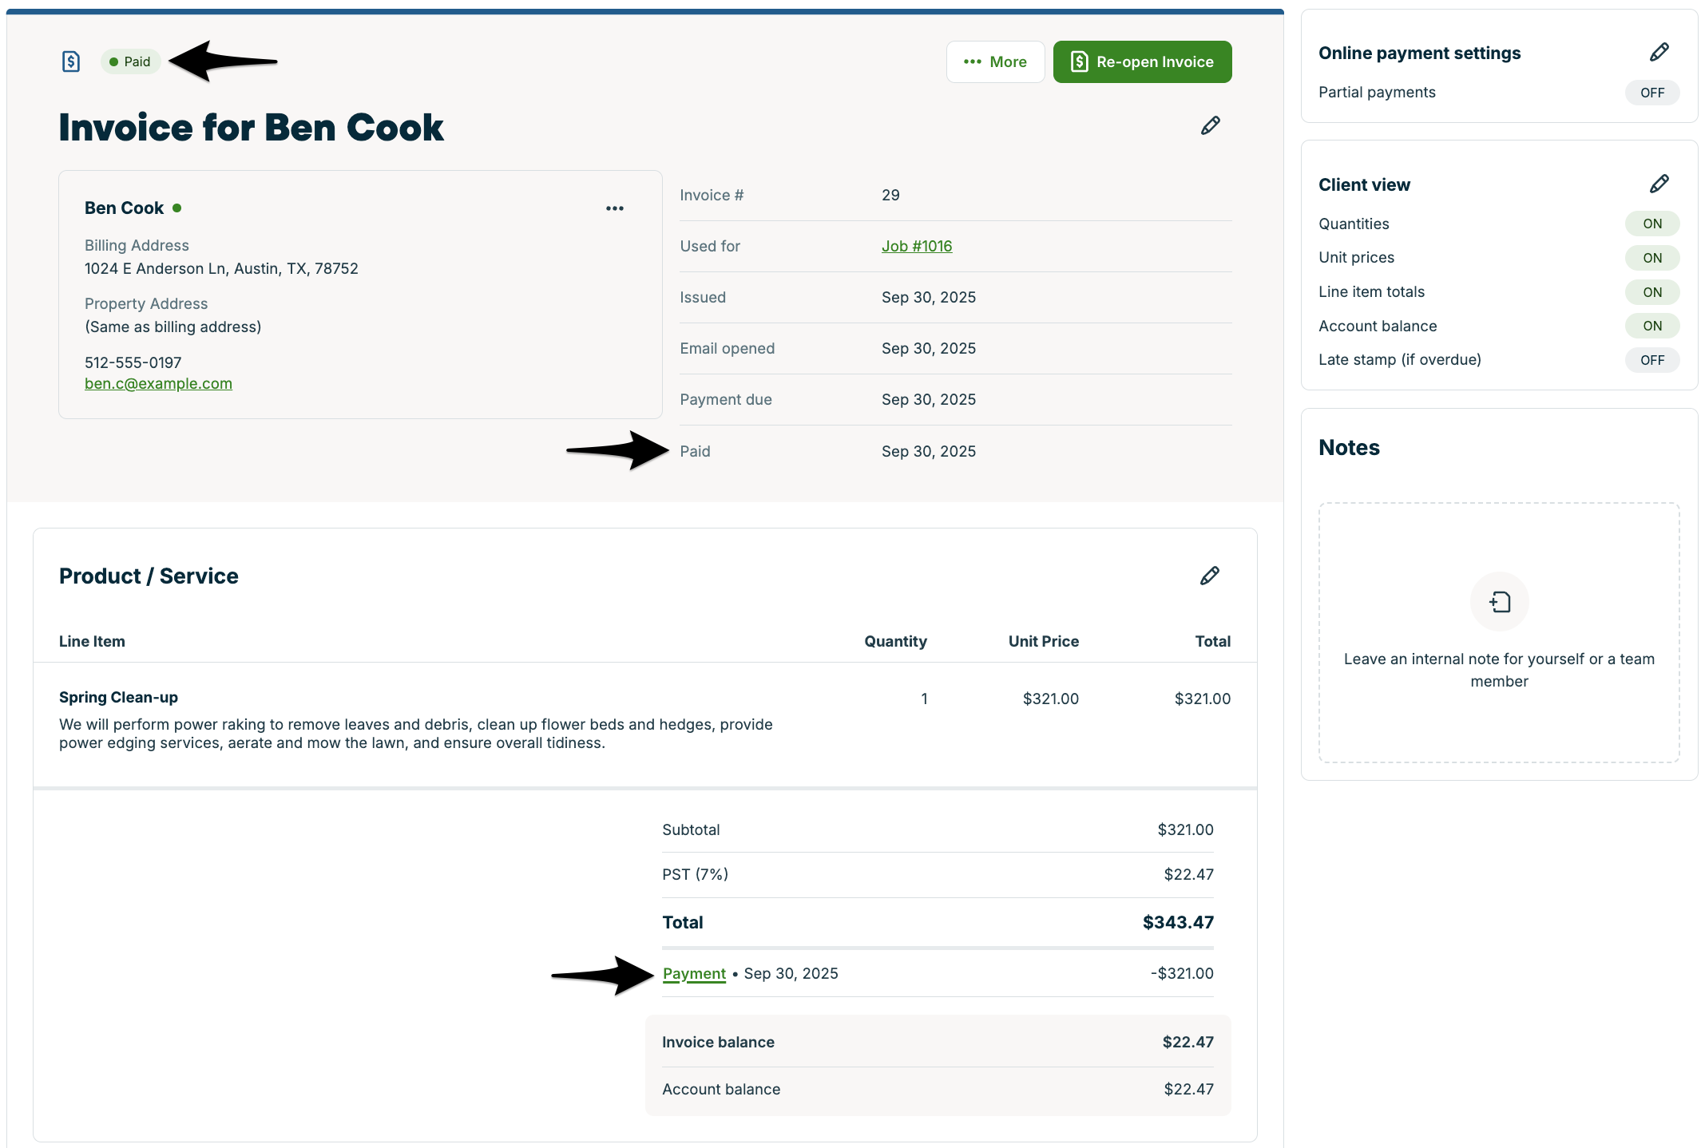Disable the Account balance client view toggle
This screenshot has width=1701, height=1148.
click(x=1651, y=326)
